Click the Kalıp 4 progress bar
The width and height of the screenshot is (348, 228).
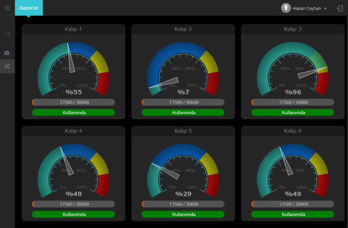point(73,204)
